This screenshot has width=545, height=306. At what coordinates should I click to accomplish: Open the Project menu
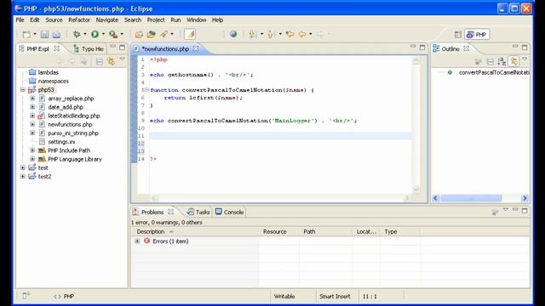156,20
